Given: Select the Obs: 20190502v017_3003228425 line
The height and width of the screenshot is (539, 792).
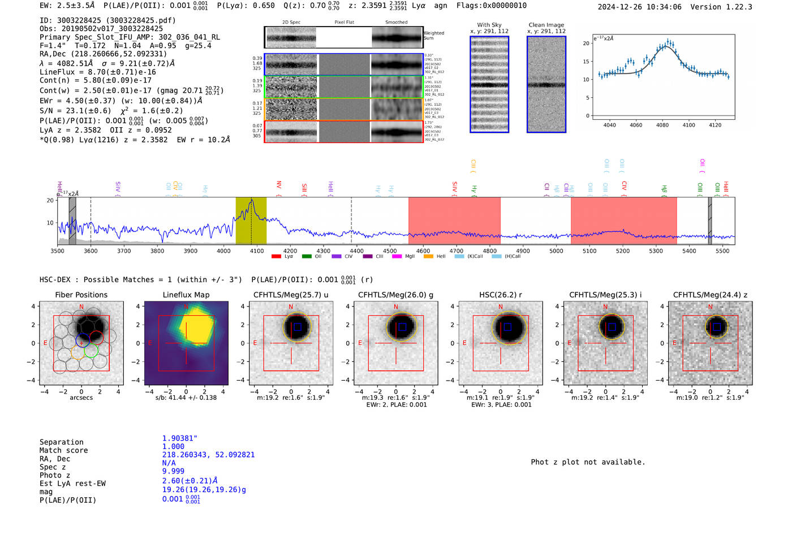Looking at the screenshot, I should (101, 28).
